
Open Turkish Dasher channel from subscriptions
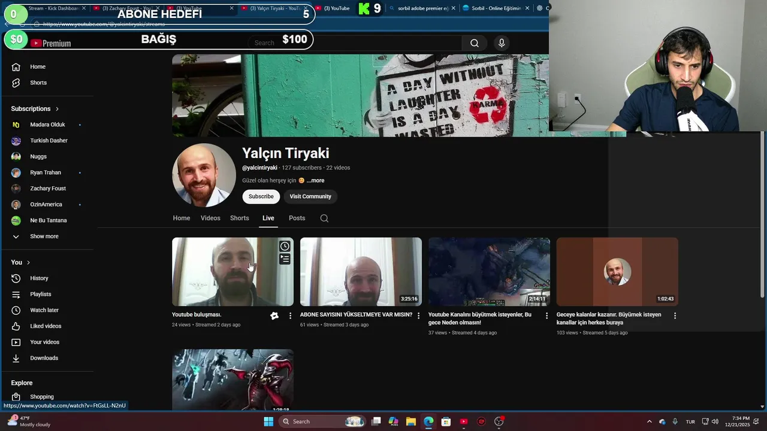(x=49, y=141)
